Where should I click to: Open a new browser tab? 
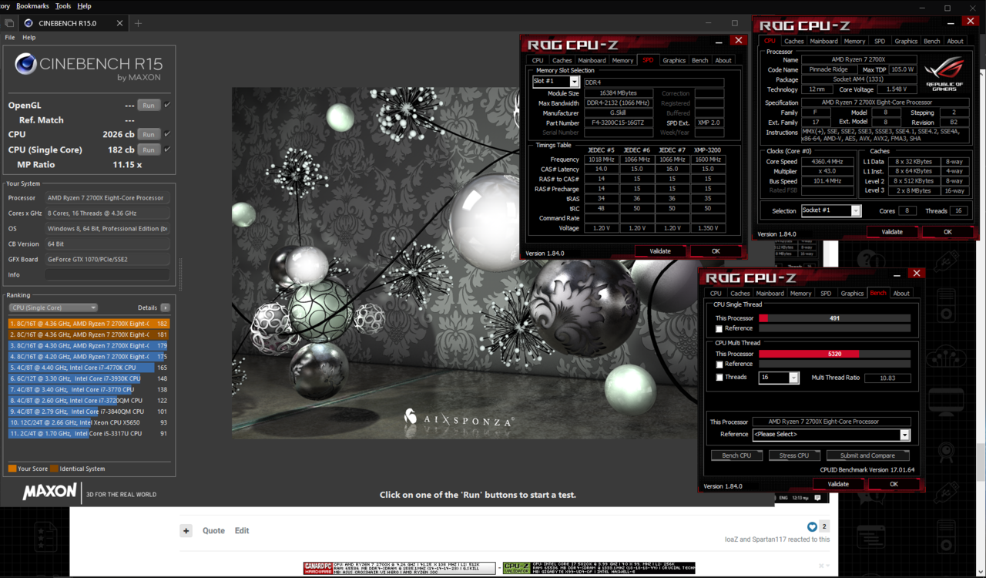pyautogui.click(x=138, y=23)
